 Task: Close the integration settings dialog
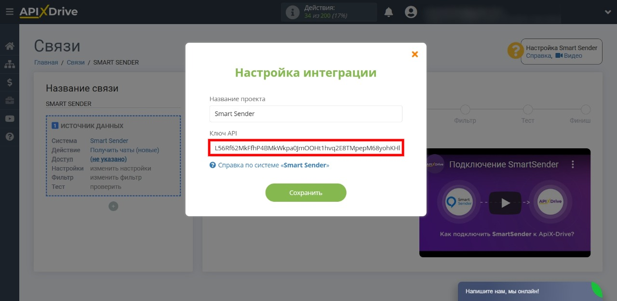click(x=415, y=54)
